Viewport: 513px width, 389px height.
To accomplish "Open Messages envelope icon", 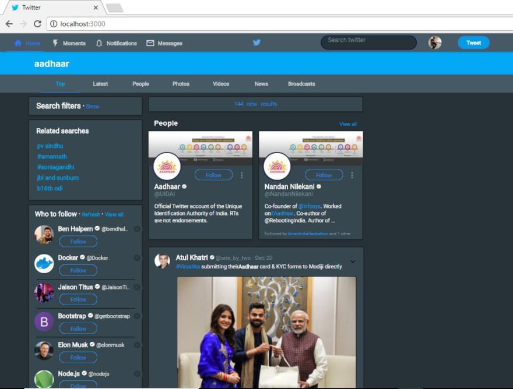I will (x=150, y=43).
